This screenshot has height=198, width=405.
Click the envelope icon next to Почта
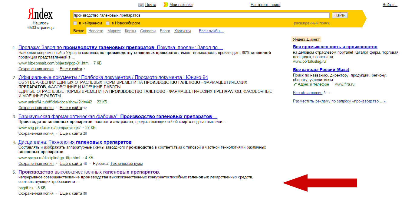click(141, 5)
